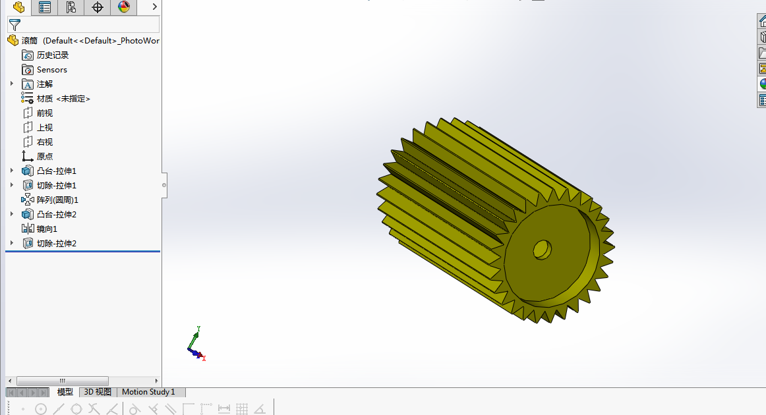Expand the 切除-拉伸1 feature node

click(x=12, y=185)
